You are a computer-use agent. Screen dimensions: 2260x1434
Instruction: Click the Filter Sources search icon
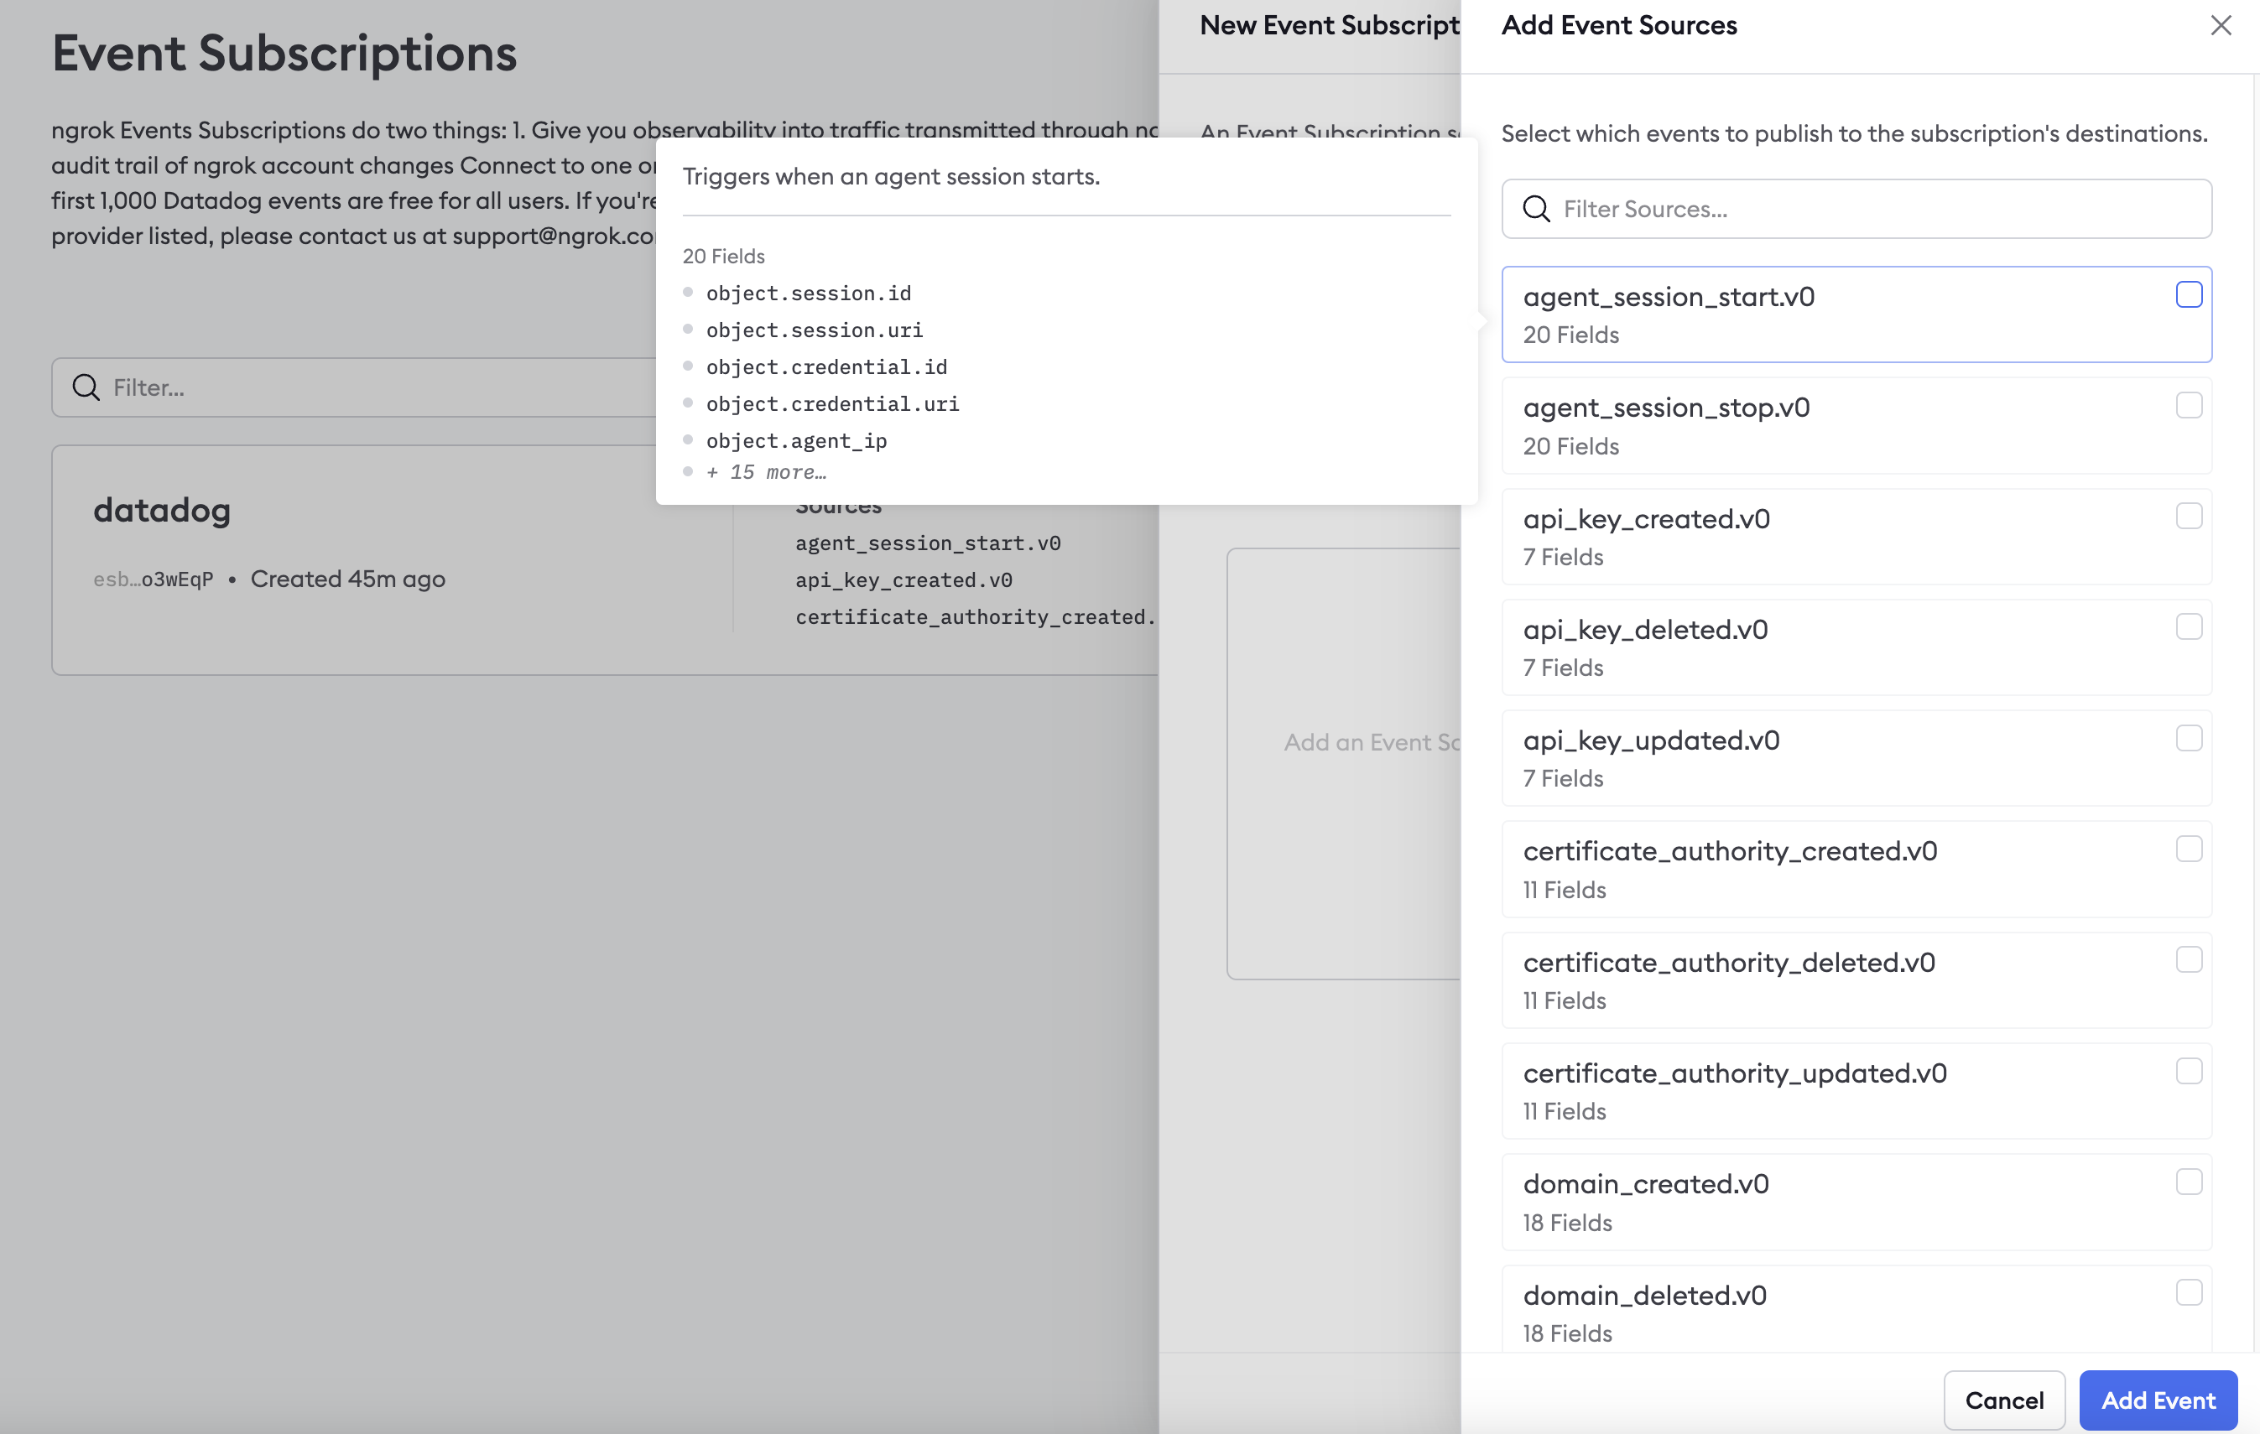pyautogui.click(x=1535, y=208)
